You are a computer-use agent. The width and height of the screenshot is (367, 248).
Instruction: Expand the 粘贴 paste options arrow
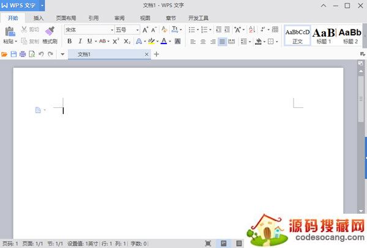click(16, 42)
